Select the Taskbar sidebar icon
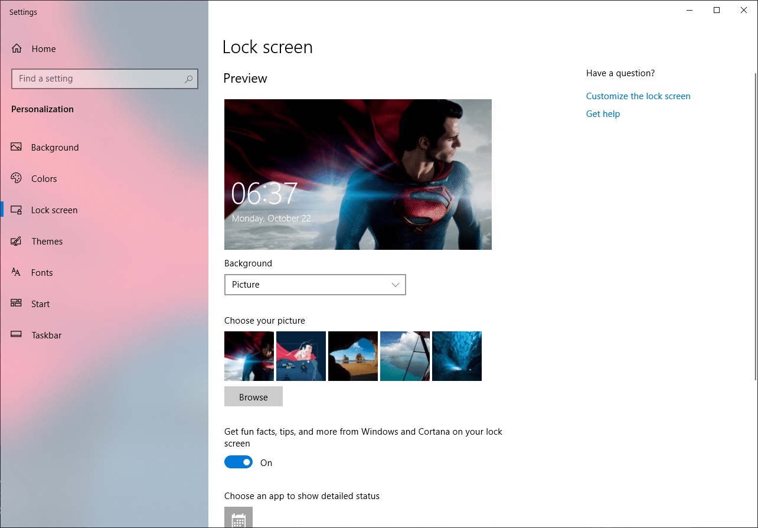Screen dimensions: 758x528 click(17, 335)
